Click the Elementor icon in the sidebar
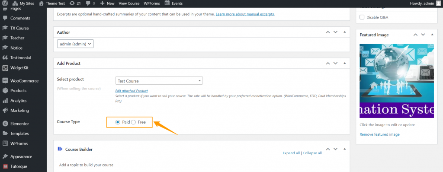The image size is (443, 172). 5,124
